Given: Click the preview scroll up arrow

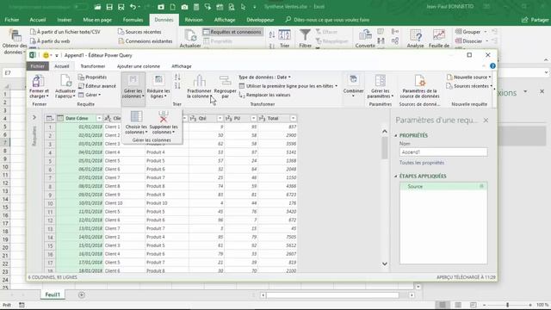Looking at the screenshot, I should (385, 132).
